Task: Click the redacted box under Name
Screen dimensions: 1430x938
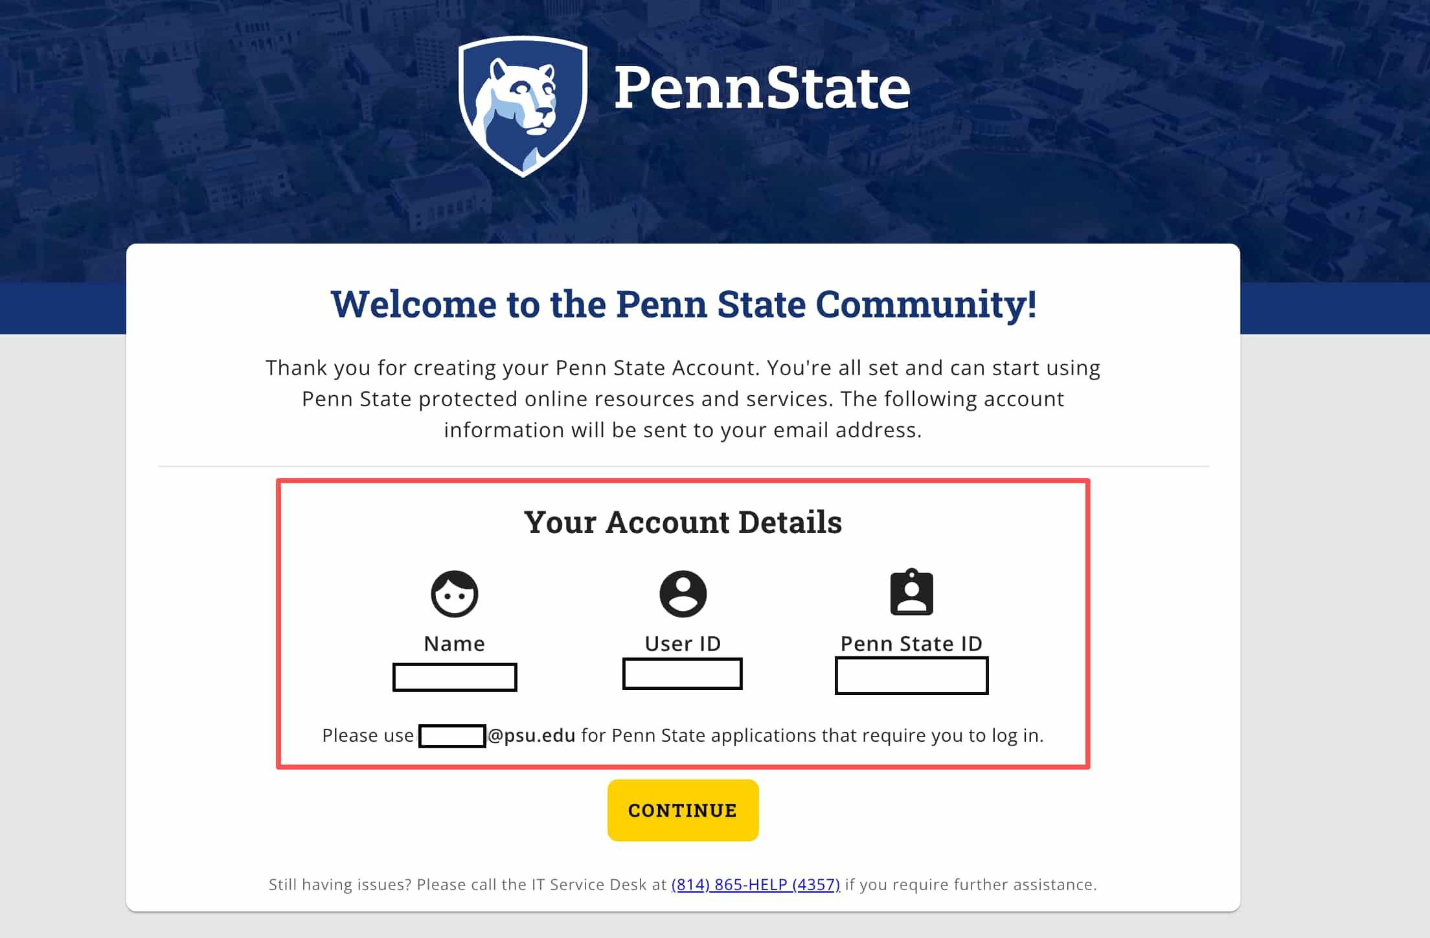Action: click(455, 677)
